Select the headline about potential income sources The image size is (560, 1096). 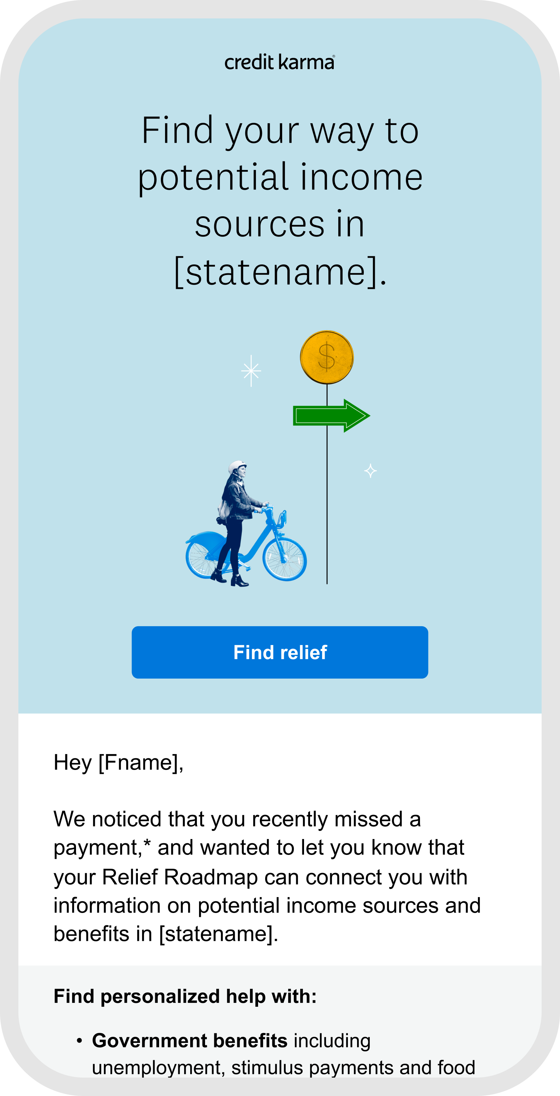coord(280,200)
